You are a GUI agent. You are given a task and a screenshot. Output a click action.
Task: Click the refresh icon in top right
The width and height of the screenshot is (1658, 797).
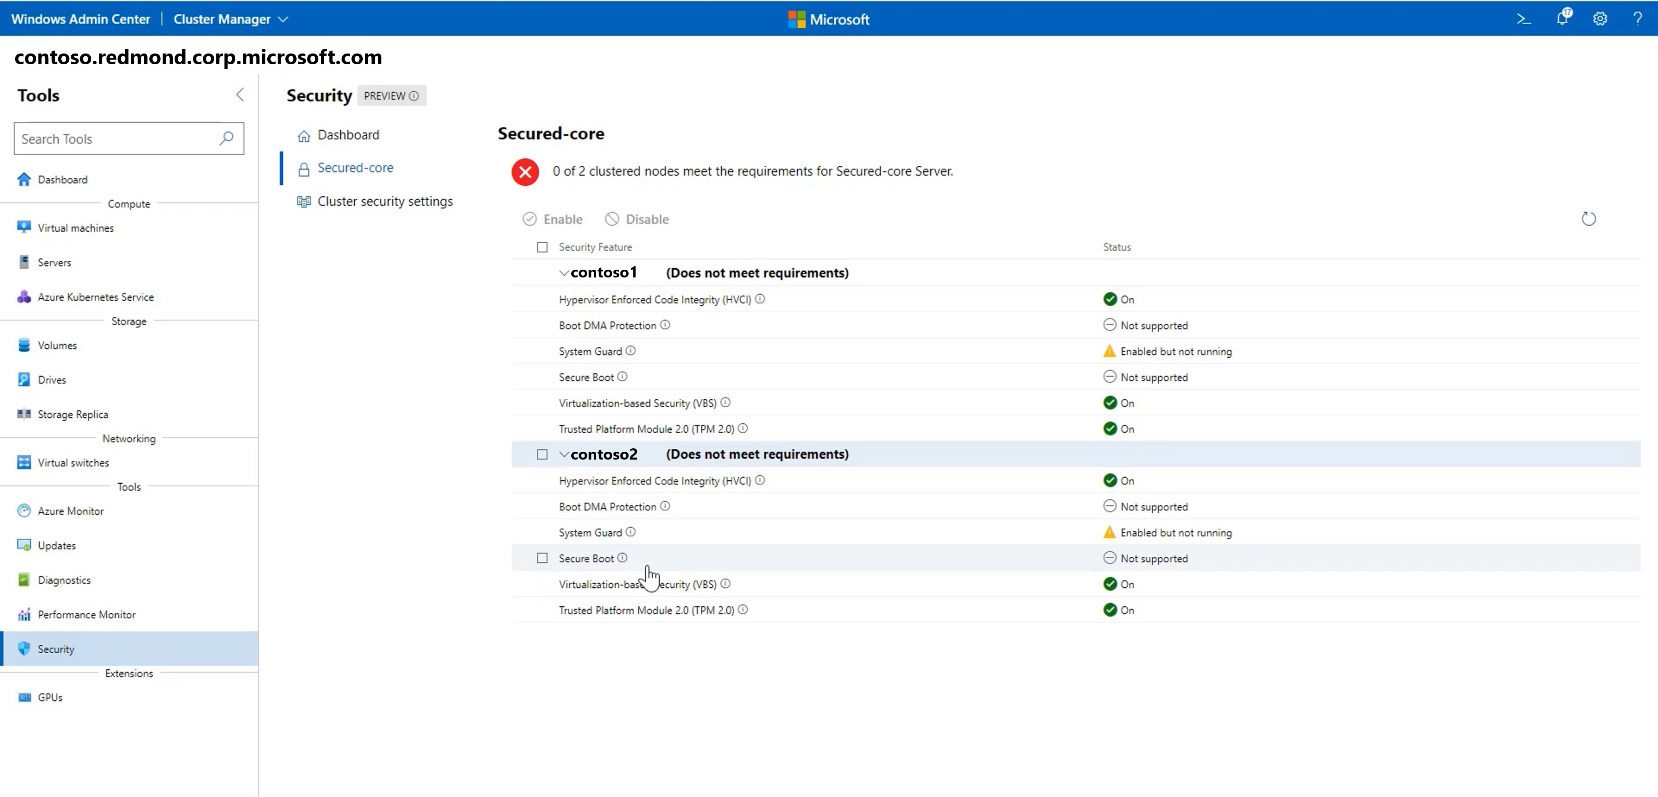click(1589, 219)
